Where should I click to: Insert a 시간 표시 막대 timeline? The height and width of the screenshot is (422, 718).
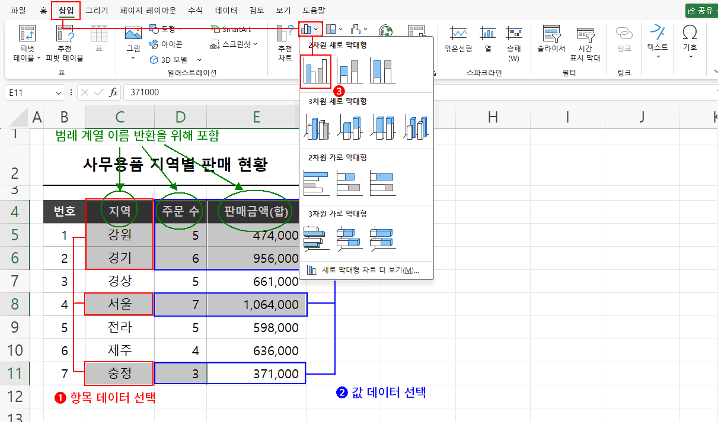586,41
